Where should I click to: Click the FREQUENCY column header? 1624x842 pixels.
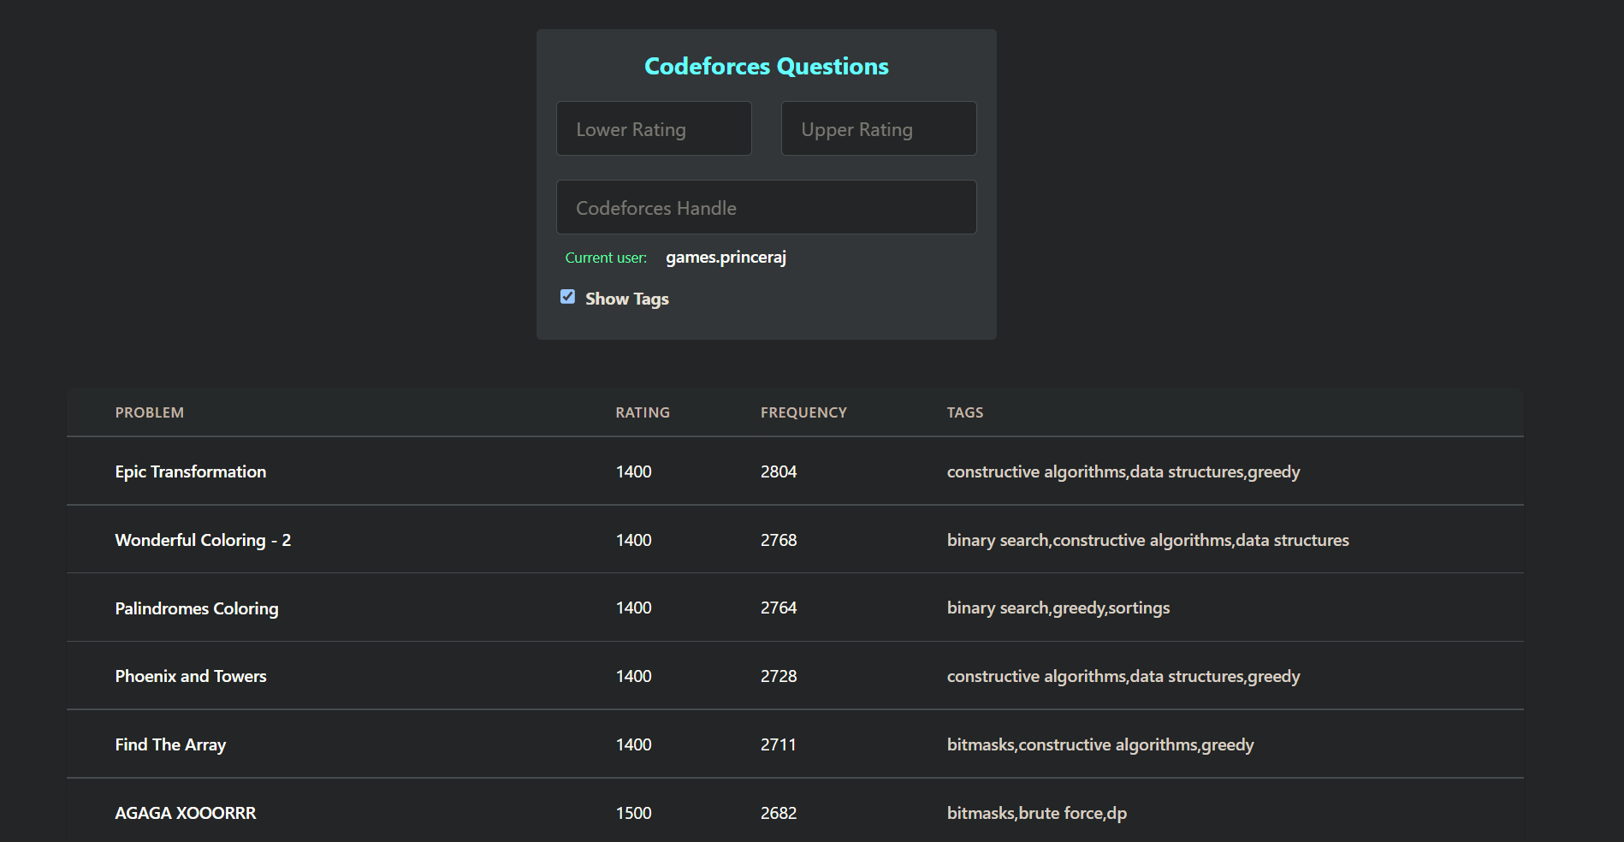pos(803,412)
